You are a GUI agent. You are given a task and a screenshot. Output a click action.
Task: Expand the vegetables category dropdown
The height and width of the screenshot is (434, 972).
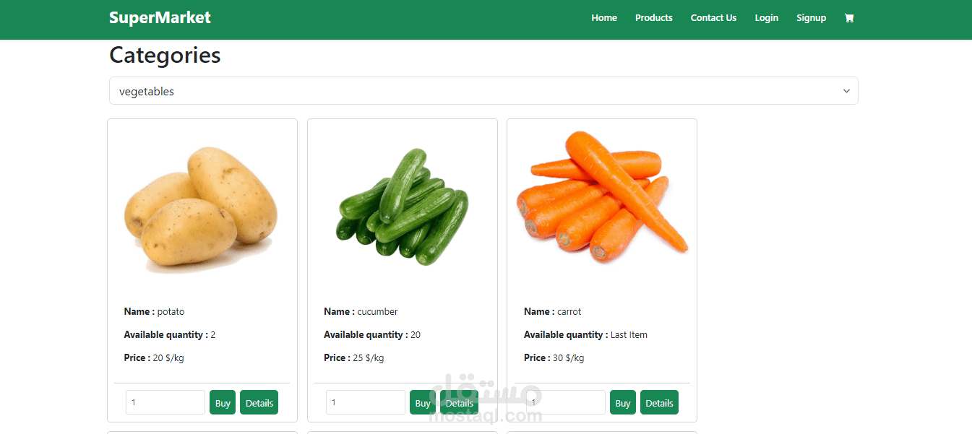pos(483,91)
